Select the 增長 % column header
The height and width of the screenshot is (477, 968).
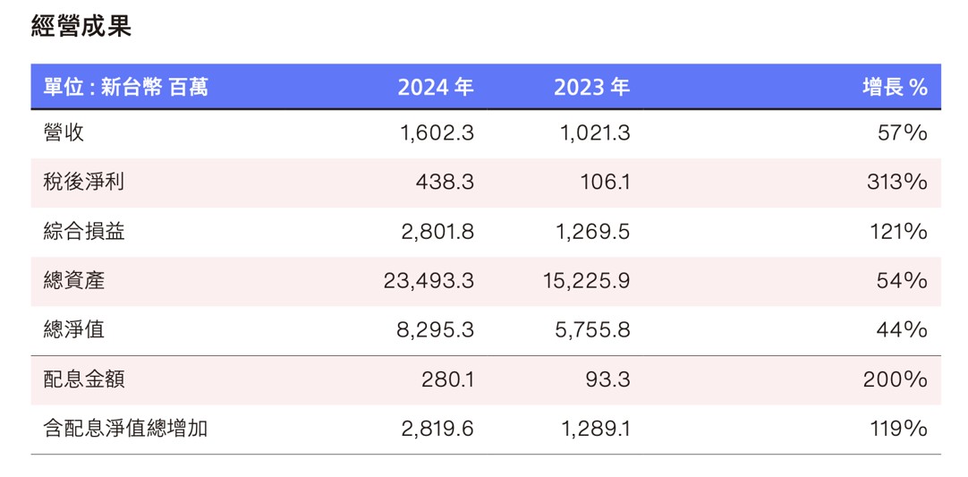(x=895, y=87)
